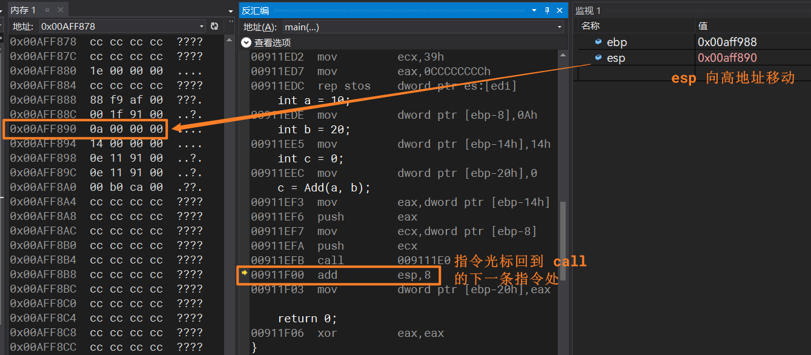Click the yellow current instruction arrow marker
This screenshot has height=355, width=811.
(x=244, y=274)
